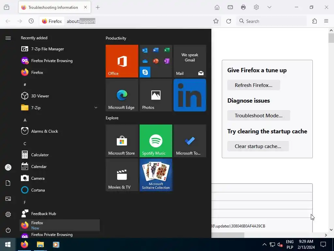Bookmark this page with the star icon
Viewport: 334px width, 251px height.
[x=216, y=21]
